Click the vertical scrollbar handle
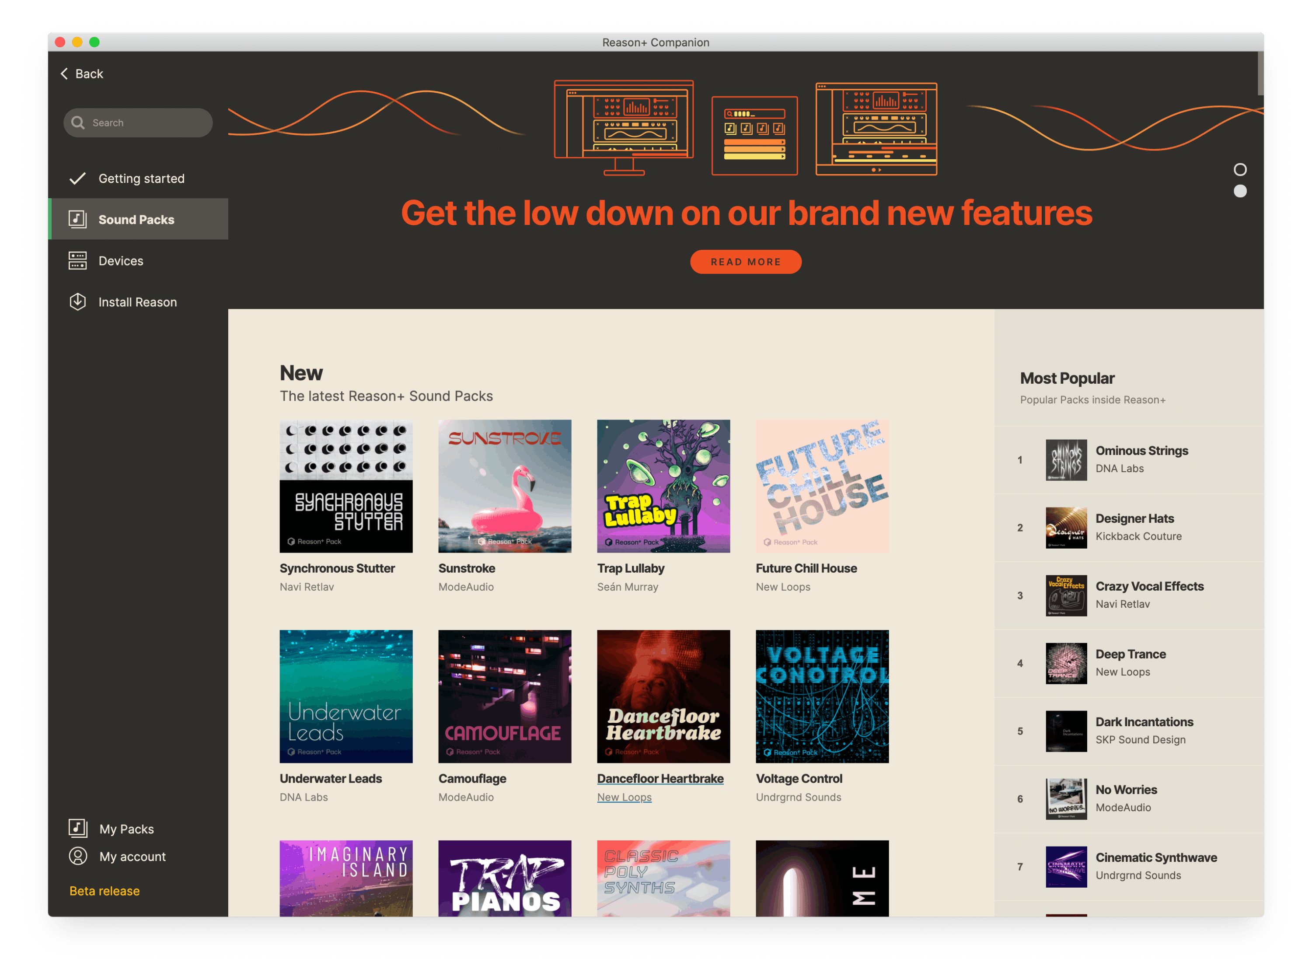1312x980 pixels. coord(1260,73)
